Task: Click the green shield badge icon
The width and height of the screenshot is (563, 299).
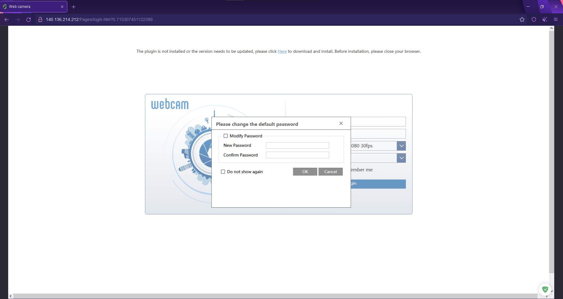Action: coord(545,289)
